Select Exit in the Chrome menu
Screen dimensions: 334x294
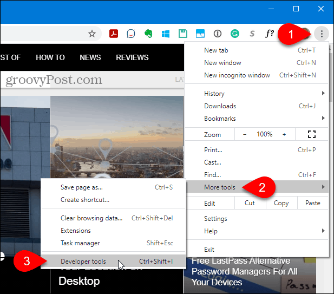(x=257, y=250)
